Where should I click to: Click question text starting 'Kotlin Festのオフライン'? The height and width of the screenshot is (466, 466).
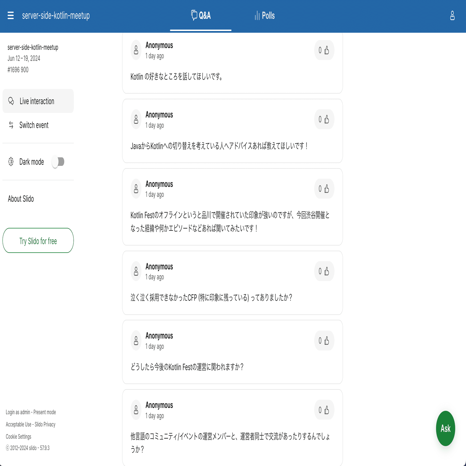click(230, 222)
